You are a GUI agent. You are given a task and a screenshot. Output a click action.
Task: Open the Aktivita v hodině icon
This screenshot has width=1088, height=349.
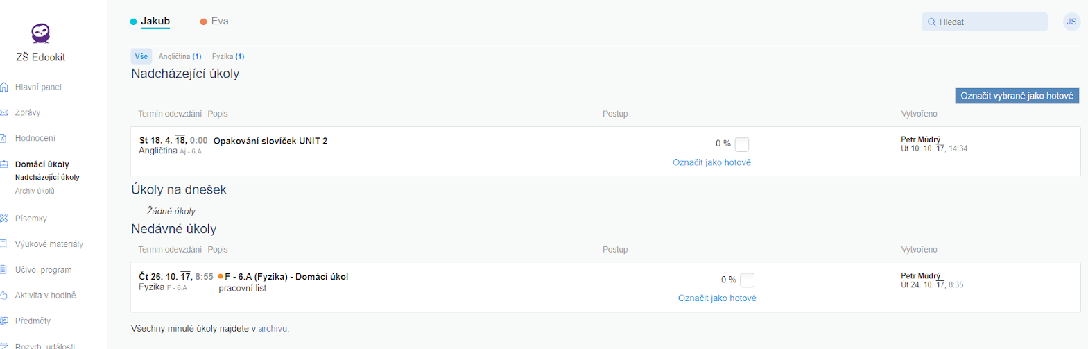coord(4,296)
